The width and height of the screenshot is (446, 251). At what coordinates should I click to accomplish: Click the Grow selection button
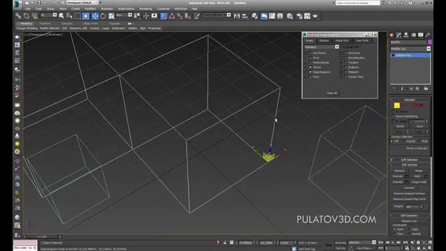tap(420, 126)
